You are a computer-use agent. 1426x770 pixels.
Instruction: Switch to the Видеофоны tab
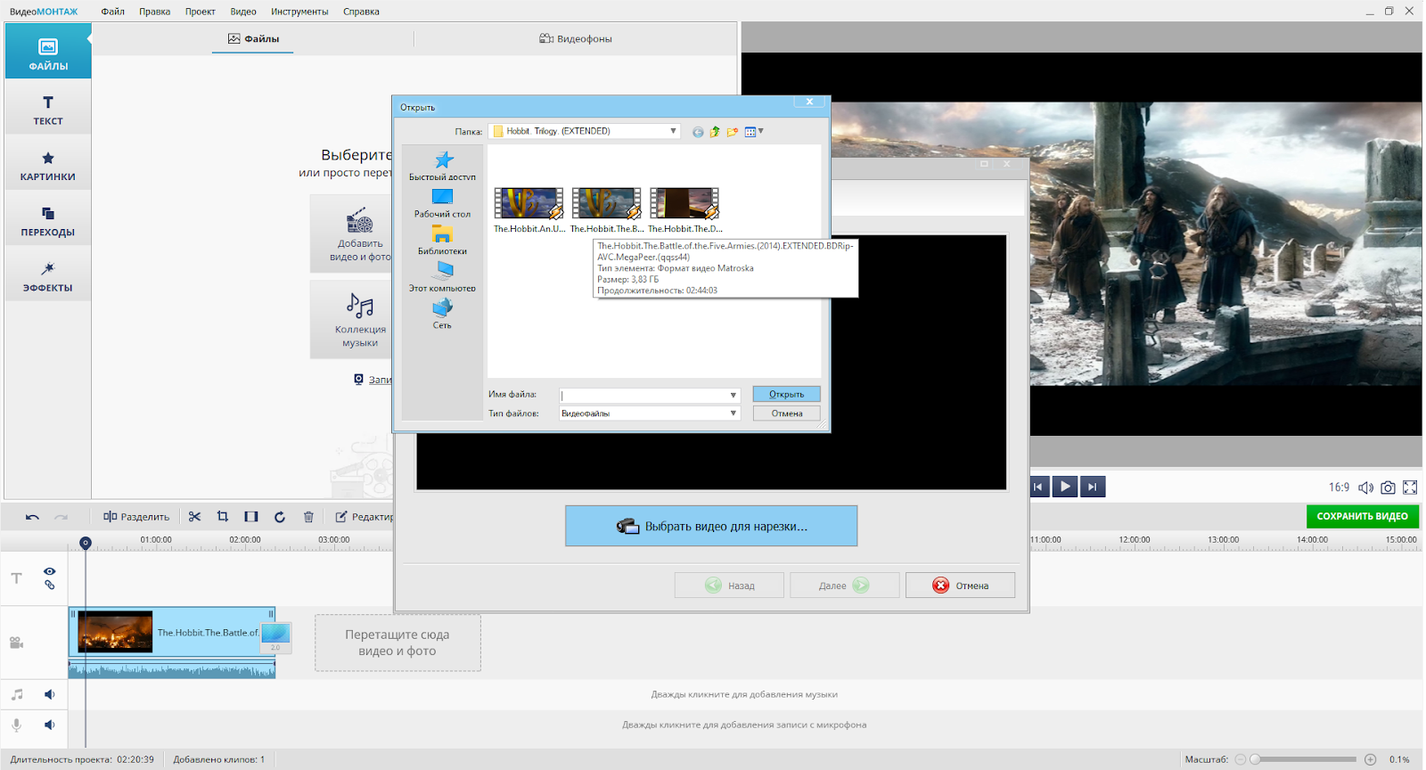coord(576,39)
